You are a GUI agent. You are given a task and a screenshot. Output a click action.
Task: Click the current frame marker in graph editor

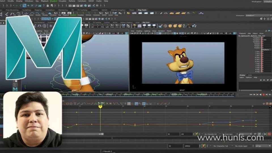click(100, 107)
